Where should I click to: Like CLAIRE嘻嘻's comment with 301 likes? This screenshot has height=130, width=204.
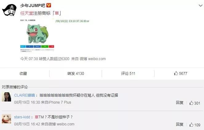pyautogui.click(x=195, y=103)
